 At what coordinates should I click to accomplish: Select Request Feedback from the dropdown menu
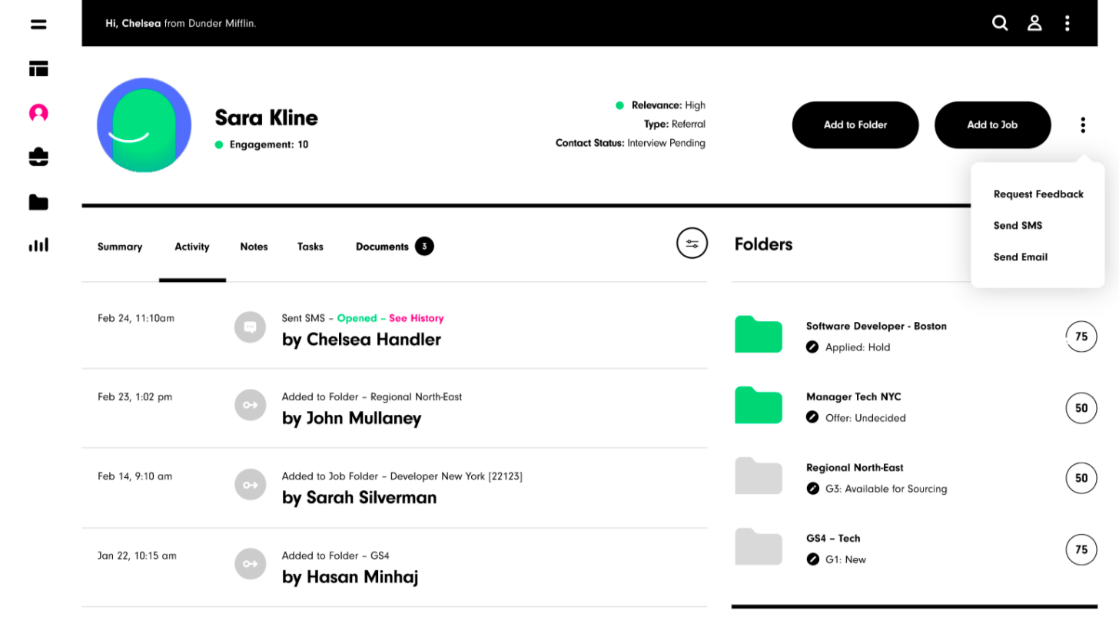pos(1038,194)
